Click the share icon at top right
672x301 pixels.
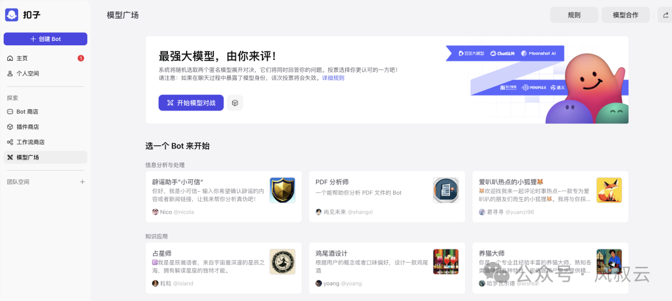click(x=666, y=15)
